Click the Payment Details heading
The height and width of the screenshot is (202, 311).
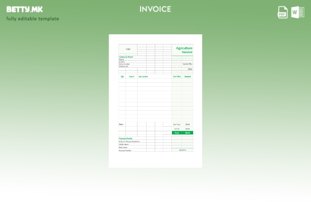click(x=126, y=138)
